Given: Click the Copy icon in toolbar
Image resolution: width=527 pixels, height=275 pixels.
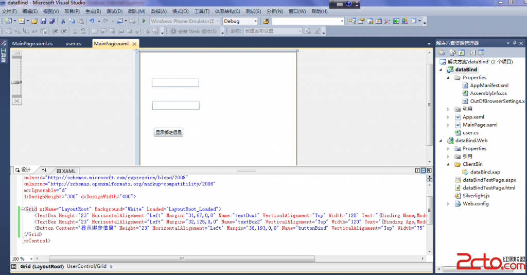Looking at the screenshot, I should pyautogui.click(x=72, y=21).
